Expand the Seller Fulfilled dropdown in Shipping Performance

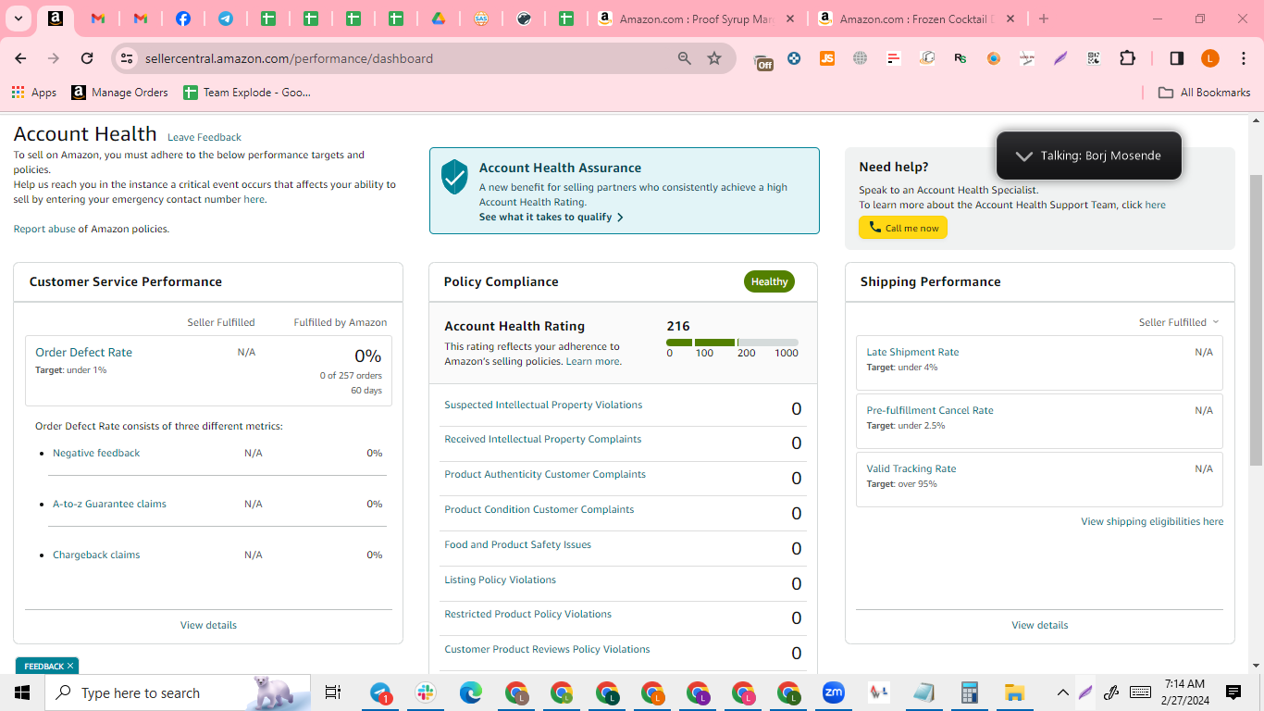pos(1179,322)
